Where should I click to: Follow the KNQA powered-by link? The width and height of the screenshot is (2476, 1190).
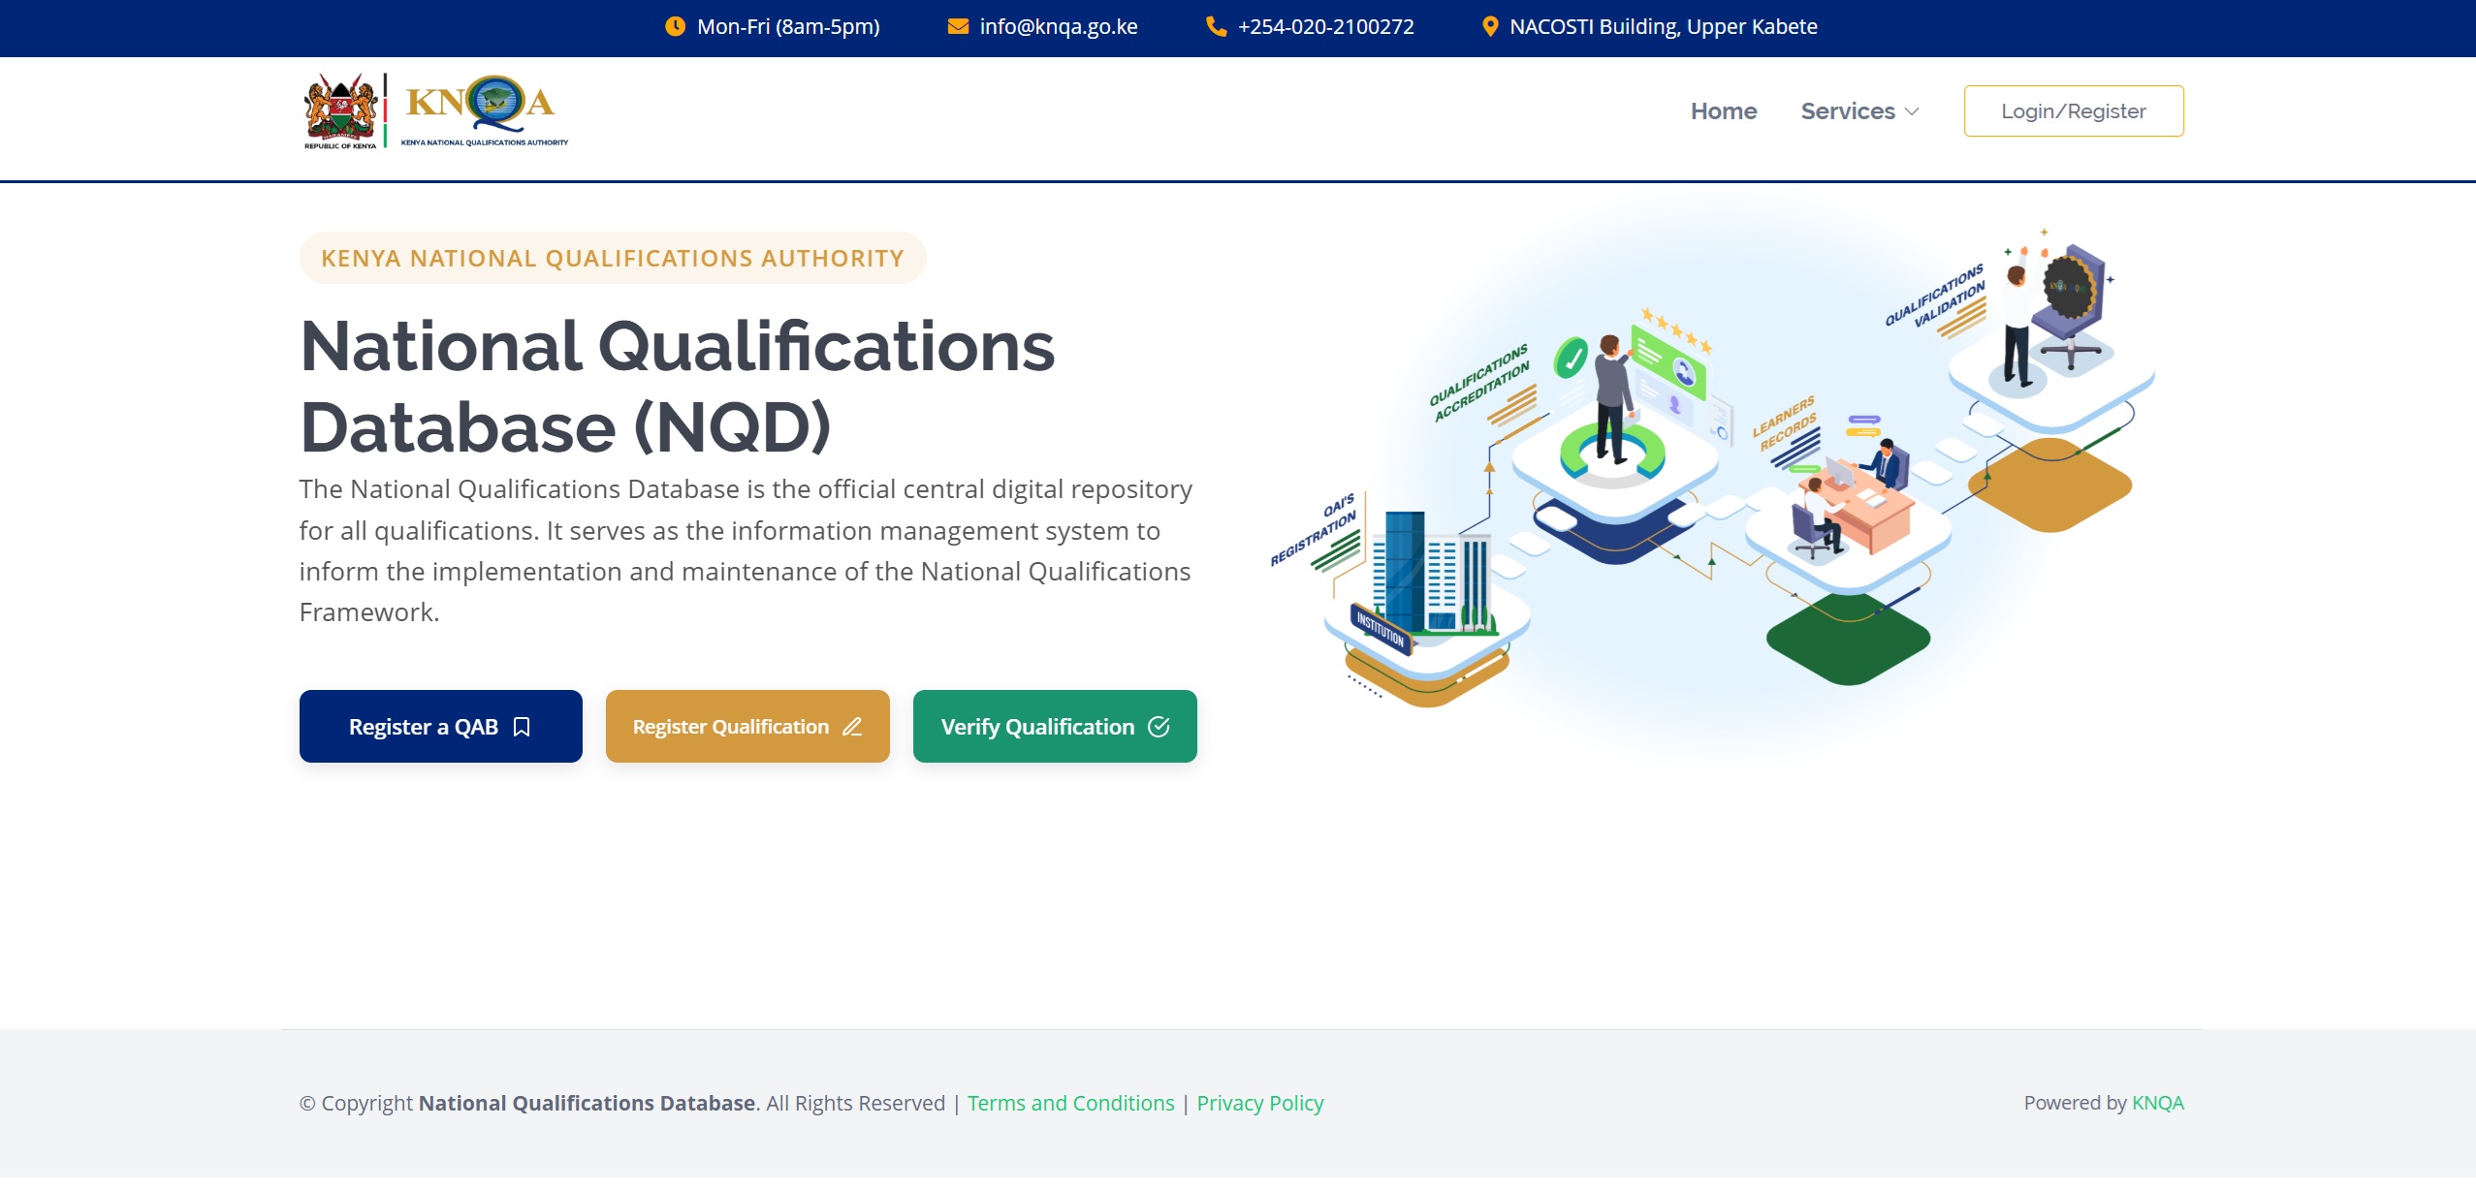[2157, 1103]
